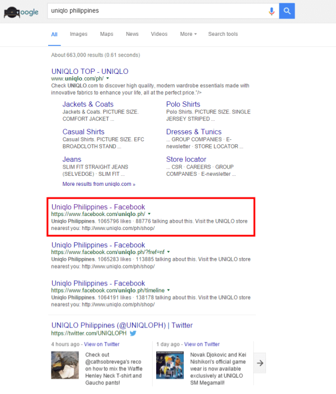Open the Waffle Henley tweet thumbnail image
Viewport: 336px width, 394px height.
point(65,365)
